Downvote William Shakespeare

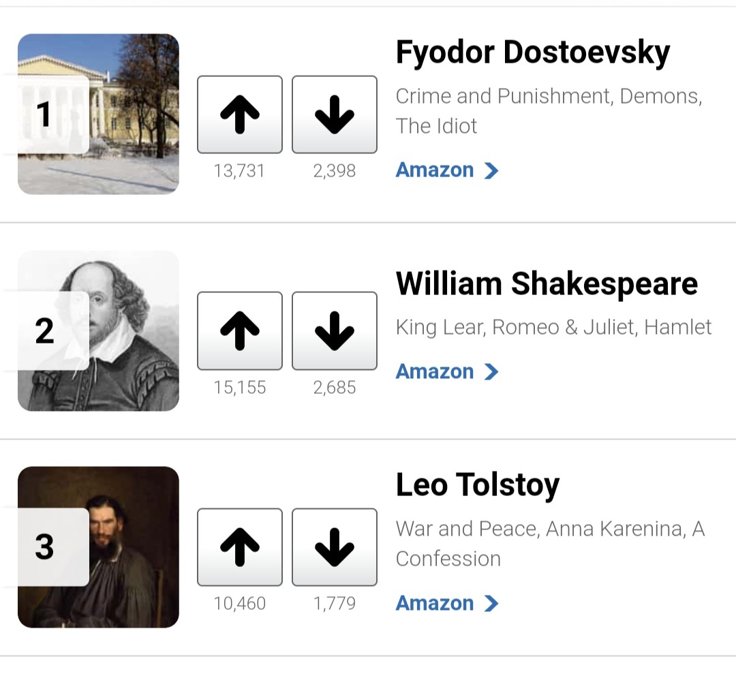(x=334, y=331)
